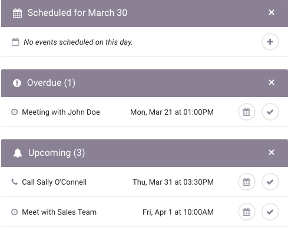The width and height of the screenshot is (288, 227).
Task: Click the clock icon beside Meeting with John Doe
Action: pos(14,112)
